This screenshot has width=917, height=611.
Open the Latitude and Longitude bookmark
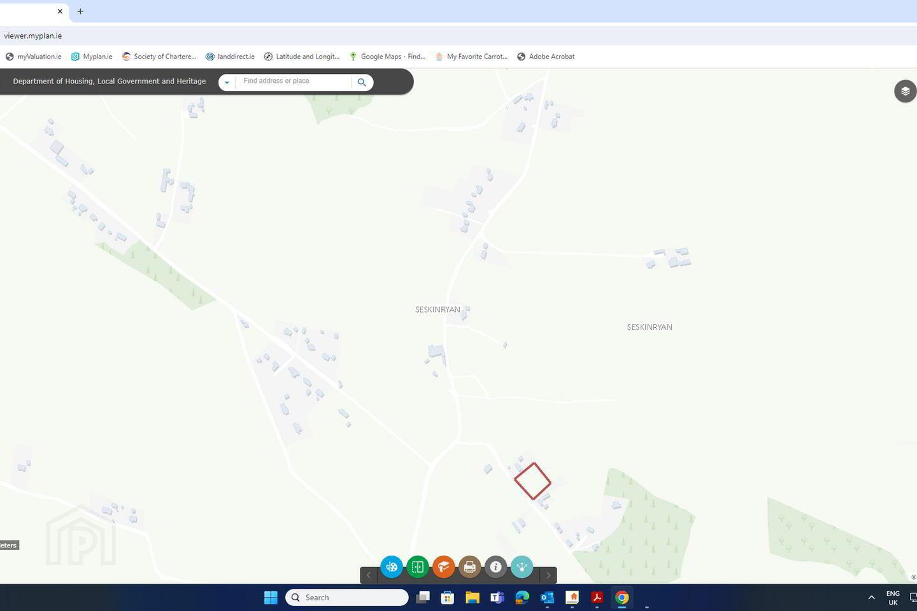(302, 57)
